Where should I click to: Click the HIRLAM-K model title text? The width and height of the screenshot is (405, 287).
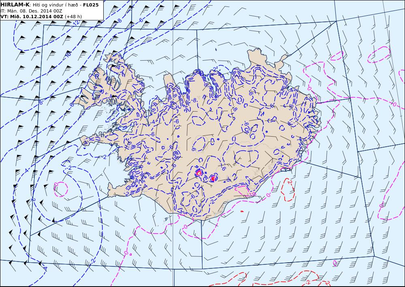pos(15,4)
